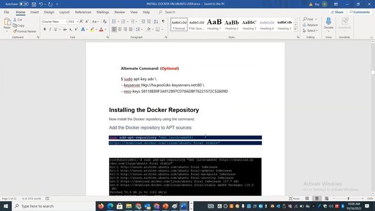Click Clear All Formatting icon
This screenshot has height=211, width=375.
pyautogui.click(x=104, y=22)
